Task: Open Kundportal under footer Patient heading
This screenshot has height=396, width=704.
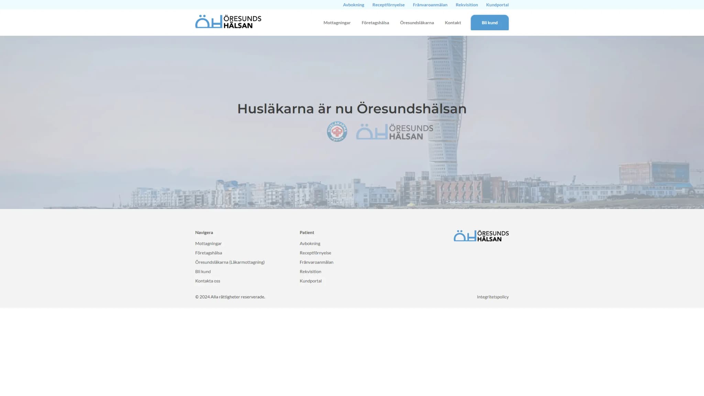Action: pyautogui.click(x=311, y=281)
